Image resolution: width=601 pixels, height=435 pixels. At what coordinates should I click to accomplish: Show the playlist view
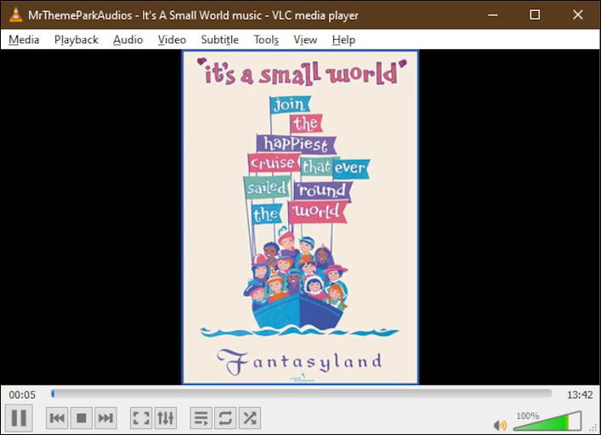pos(201,418)
